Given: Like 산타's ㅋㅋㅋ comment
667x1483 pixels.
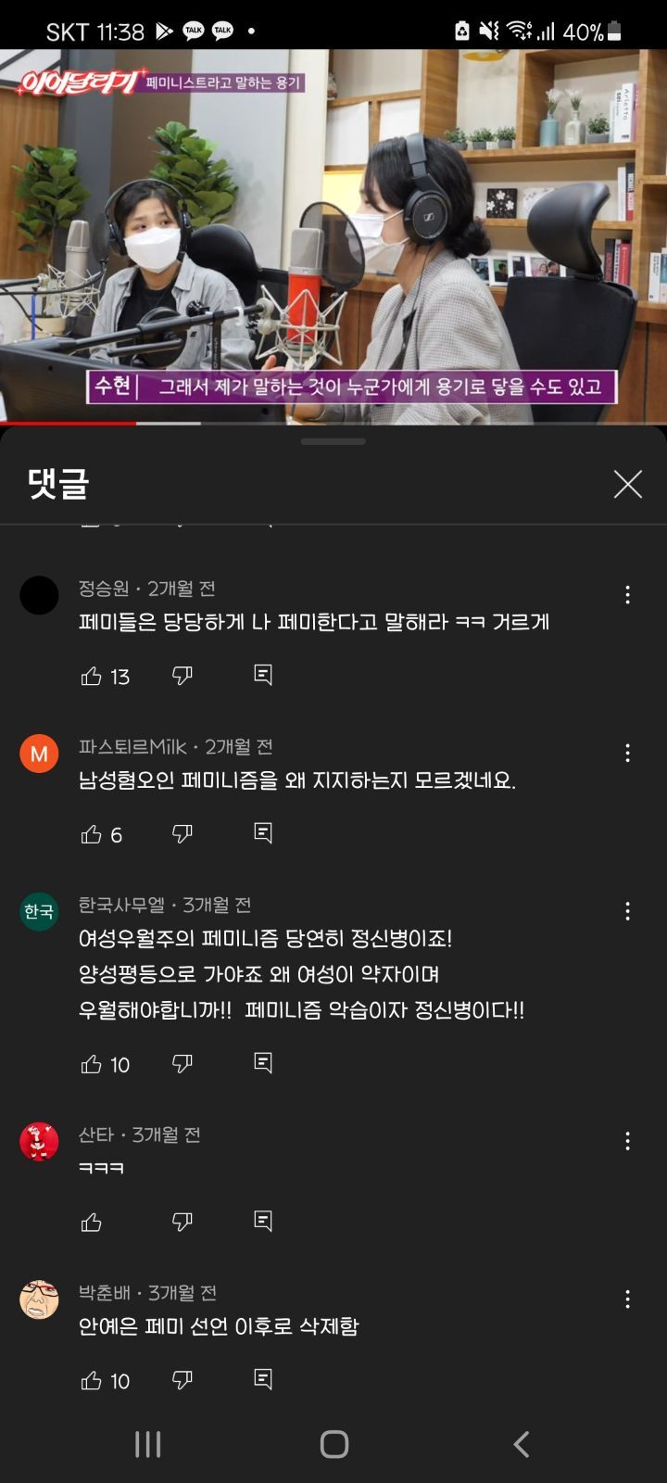Looking at the screenshot, I should [91, 1223].
